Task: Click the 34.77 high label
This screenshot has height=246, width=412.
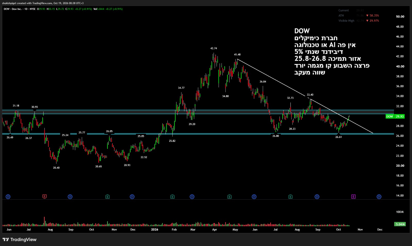Action: 181,88
